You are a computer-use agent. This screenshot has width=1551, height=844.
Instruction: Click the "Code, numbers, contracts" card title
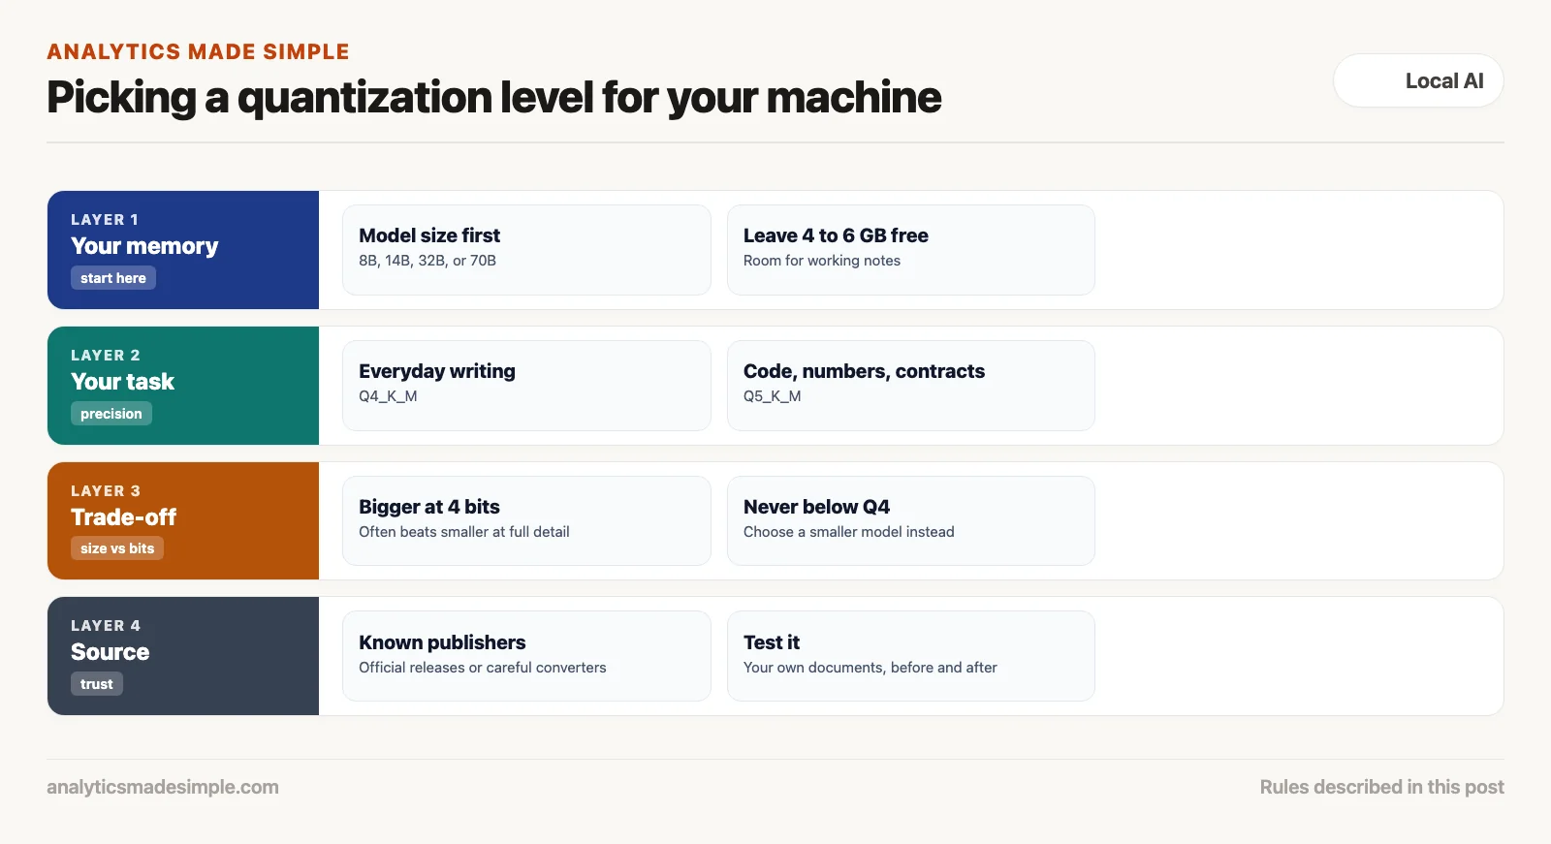(x=864, y=371)
